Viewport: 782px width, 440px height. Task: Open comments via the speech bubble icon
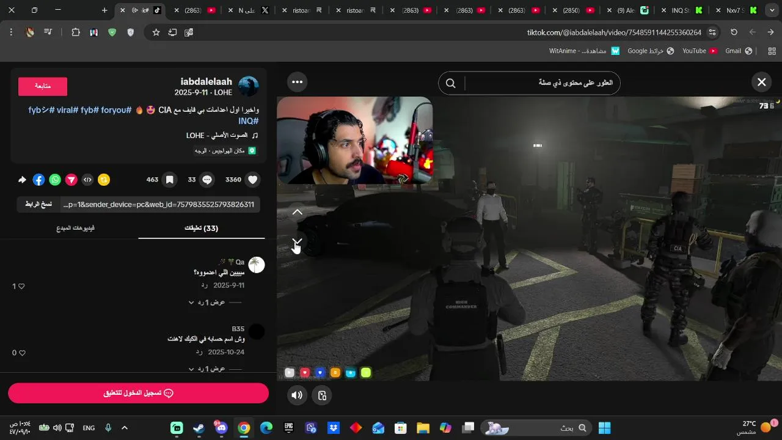tap(207, 180)
